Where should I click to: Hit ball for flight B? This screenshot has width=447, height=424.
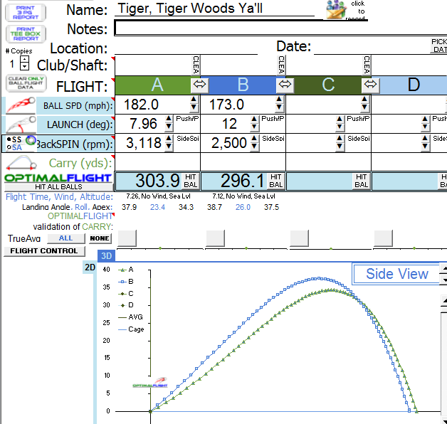click(x=276, y=181)
